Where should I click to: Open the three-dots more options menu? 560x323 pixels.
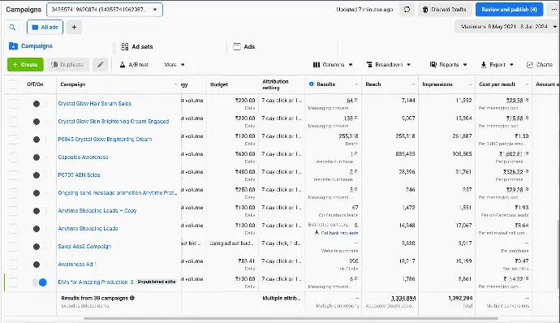coord(554,10)
